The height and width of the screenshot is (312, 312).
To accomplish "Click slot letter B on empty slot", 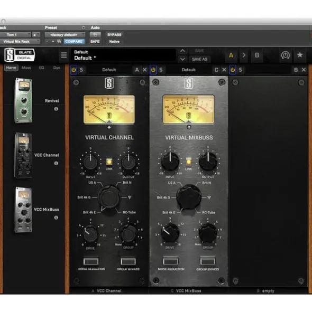I will tap(296, 70).
